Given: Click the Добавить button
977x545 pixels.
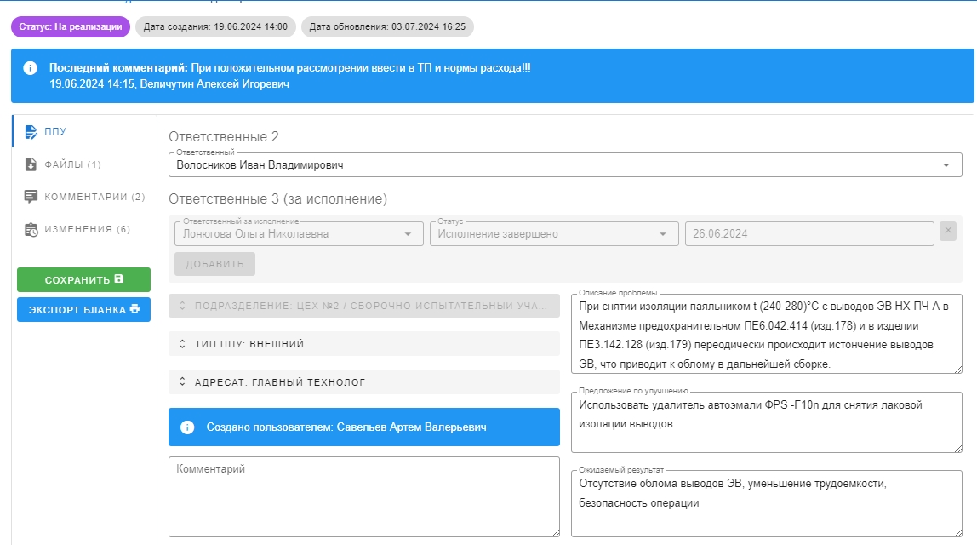Looking at the screenshot, I should [214, 264].
